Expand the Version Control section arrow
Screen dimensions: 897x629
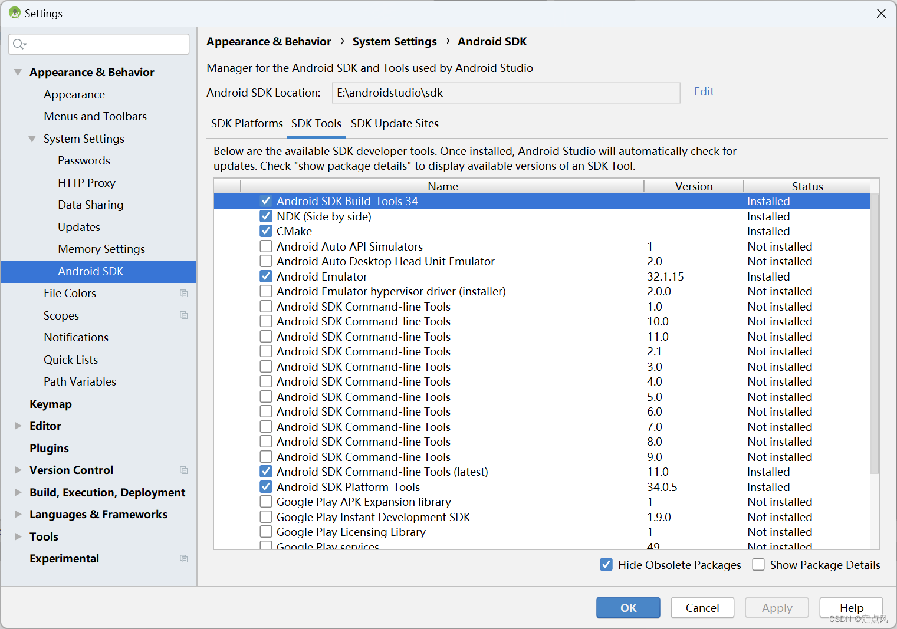(x=18, y=470)
